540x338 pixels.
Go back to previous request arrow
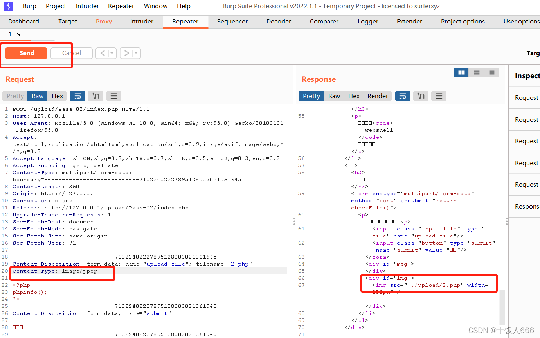[103, 53]
